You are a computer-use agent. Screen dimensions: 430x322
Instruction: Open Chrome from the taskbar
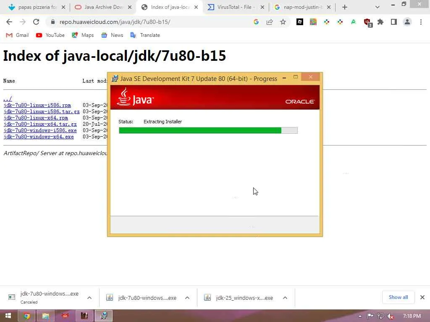26,316
